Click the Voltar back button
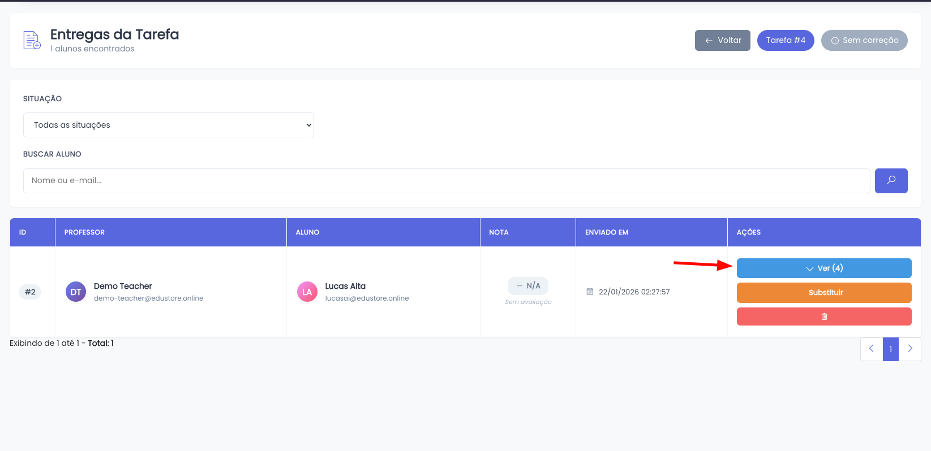 [x=722, y=40]
